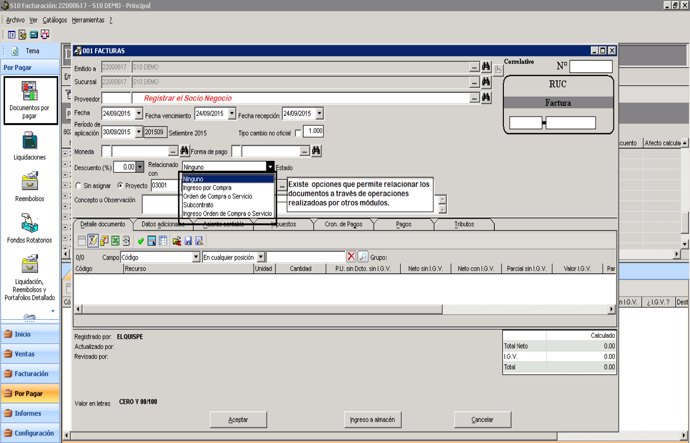Open the Fecha vencimiento date dropdown

point(232,113)
